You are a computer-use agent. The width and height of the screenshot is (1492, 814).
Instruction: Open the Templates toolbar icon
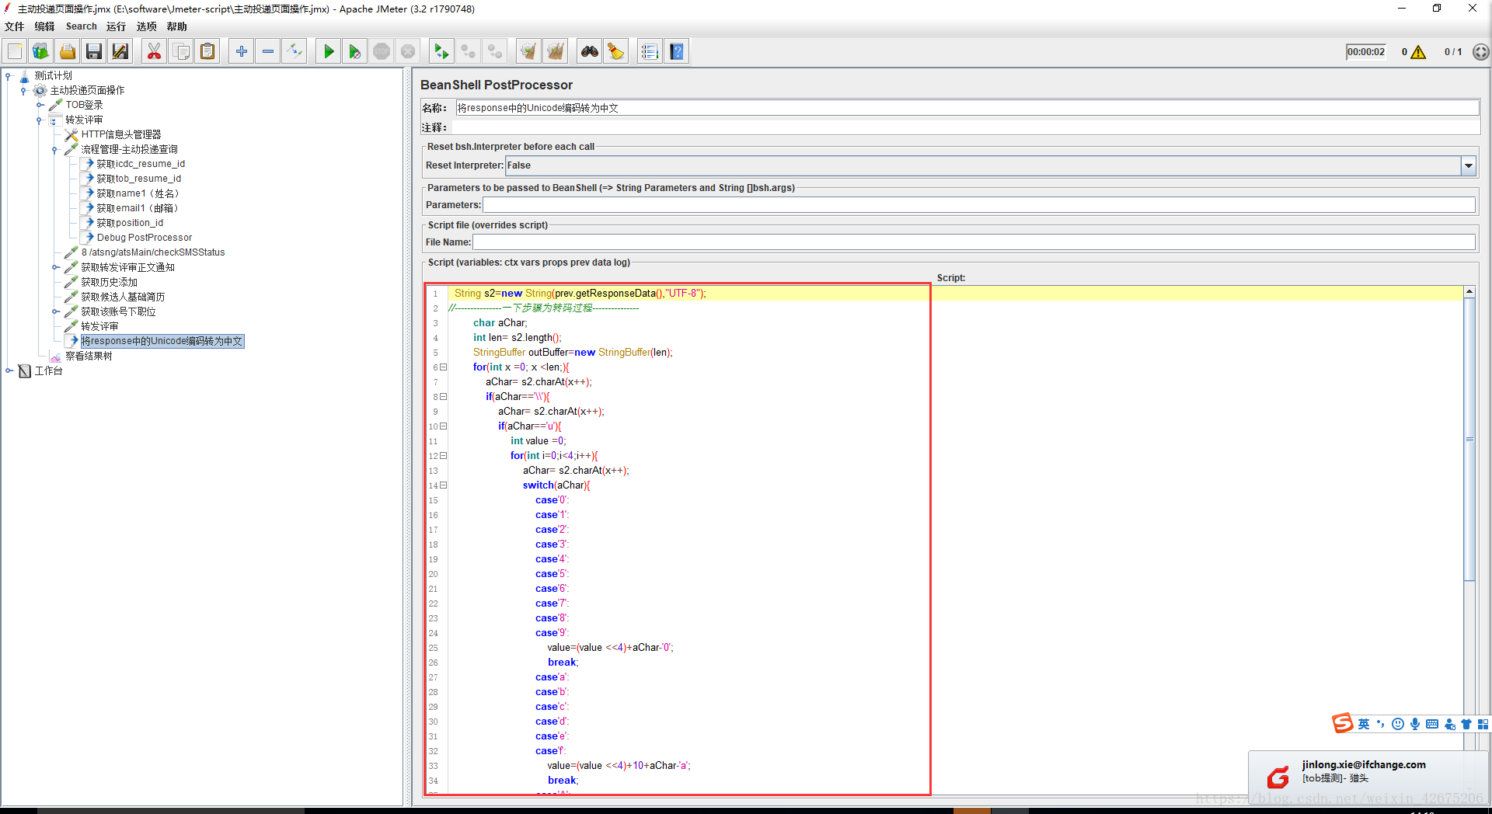[x=40, y=52]
